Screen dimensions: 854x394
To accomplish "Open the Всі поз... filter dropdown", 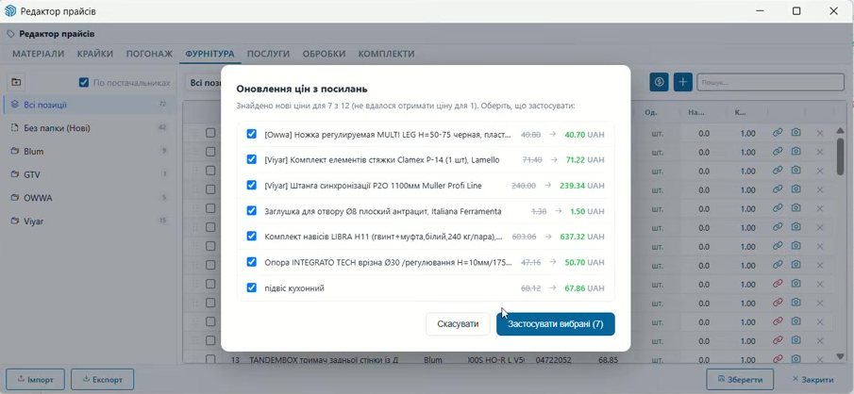I will [x=203, y=83].
